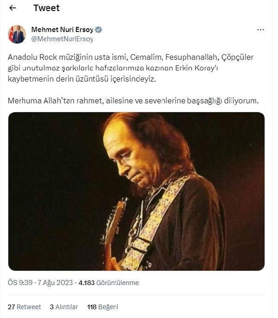Go back using the left arrow

13,8
